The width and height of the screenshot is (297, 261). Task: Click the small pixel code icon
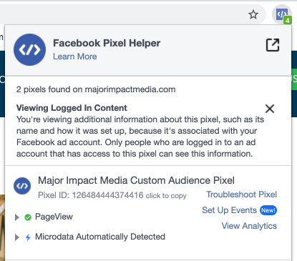click(22, 186)
